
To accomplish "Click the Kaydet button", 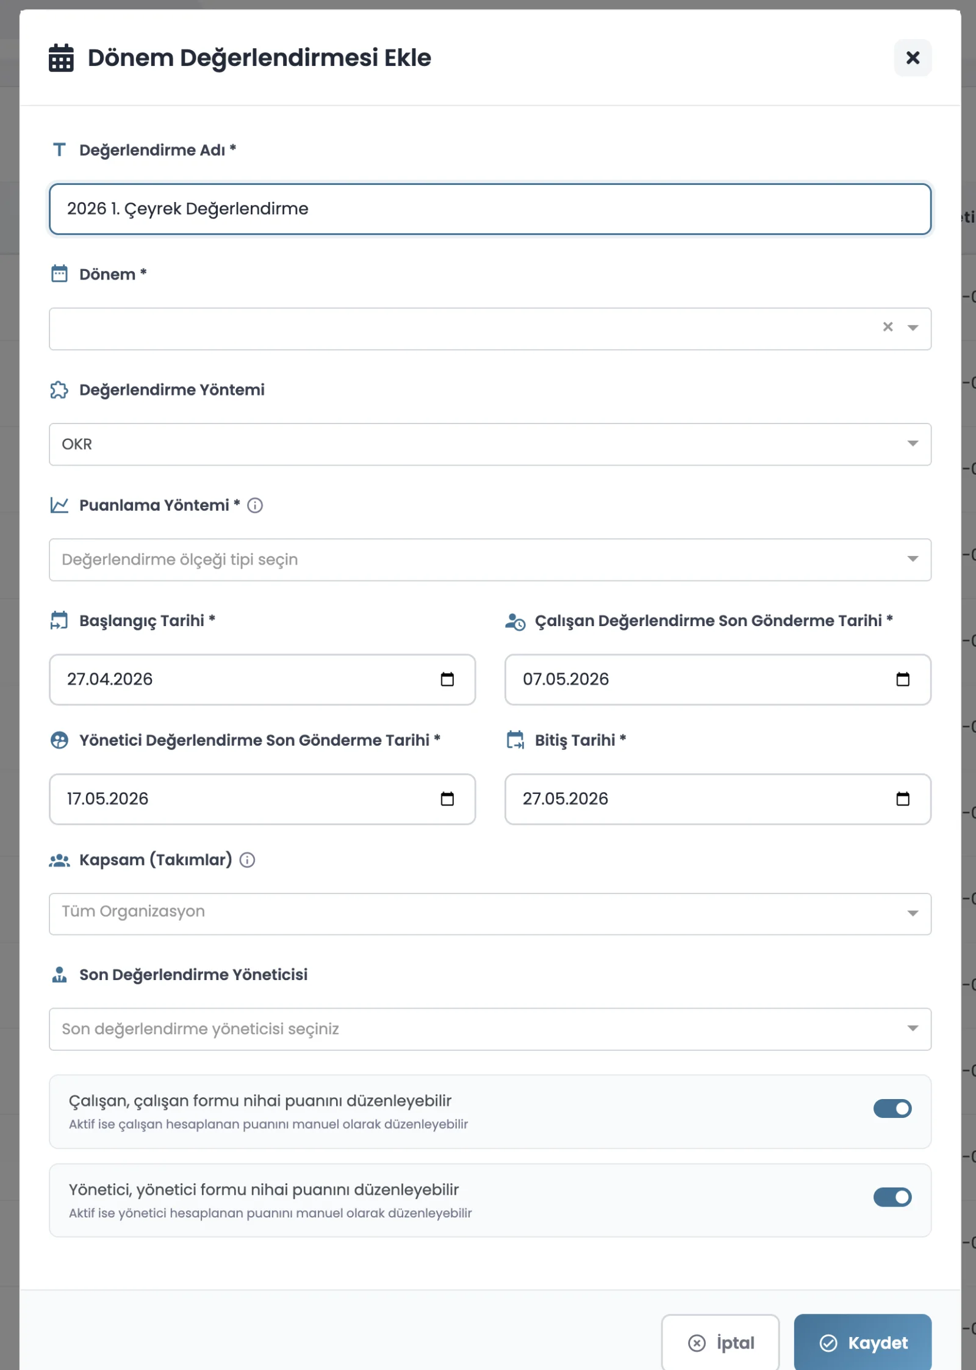I will tap(862, 1343).
